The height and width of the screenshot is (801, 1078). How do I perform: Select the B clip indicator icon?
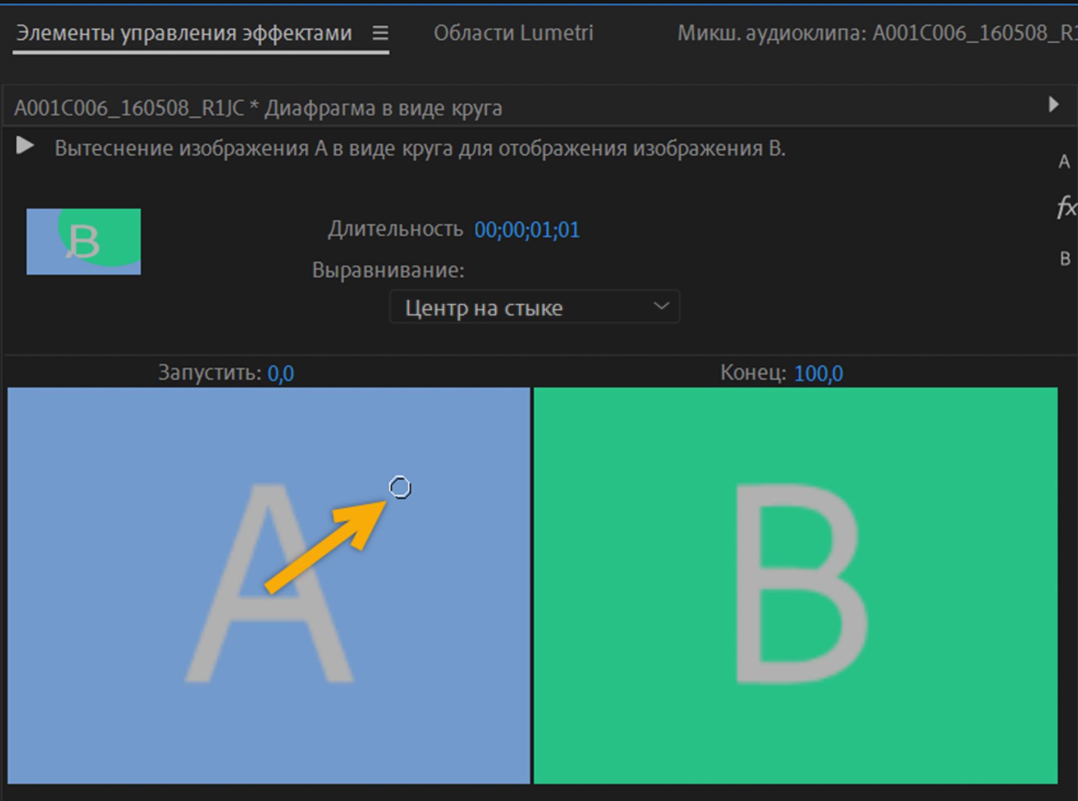1065,259
